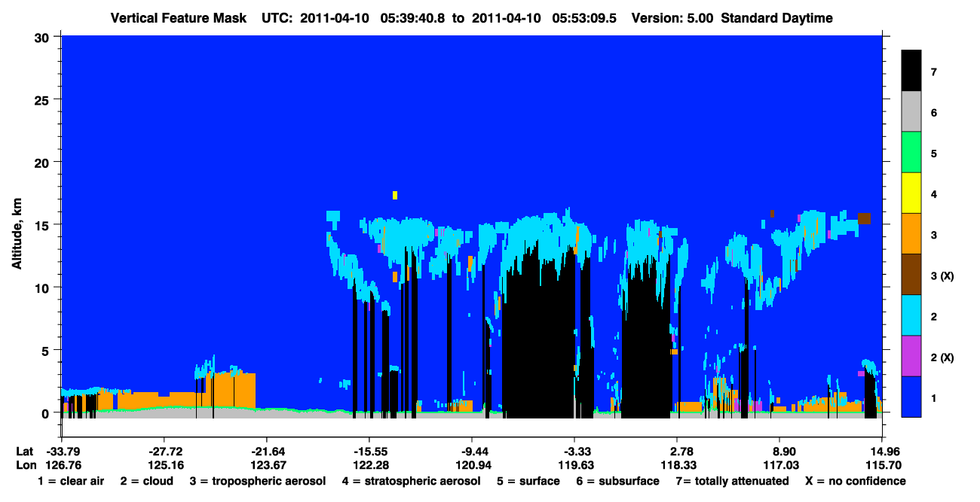Click the 'Vertical Feature Mask' title text
The width and height of the screenshot is (980, 502).
click(x=178, y=18)
